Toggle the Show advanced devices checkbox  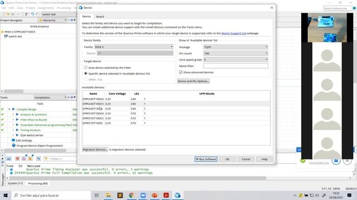click(181, 72)
